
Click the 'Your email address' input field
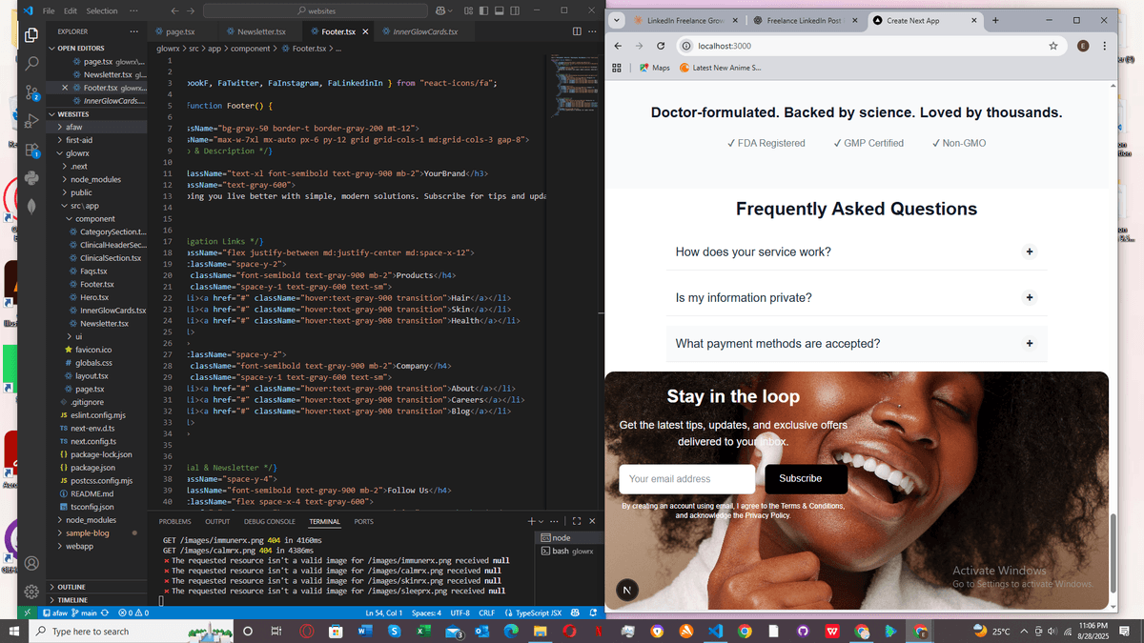(686, 479)
